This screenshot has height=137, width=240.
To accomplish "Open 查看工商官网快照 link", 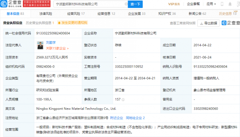I will pos(182,23).
